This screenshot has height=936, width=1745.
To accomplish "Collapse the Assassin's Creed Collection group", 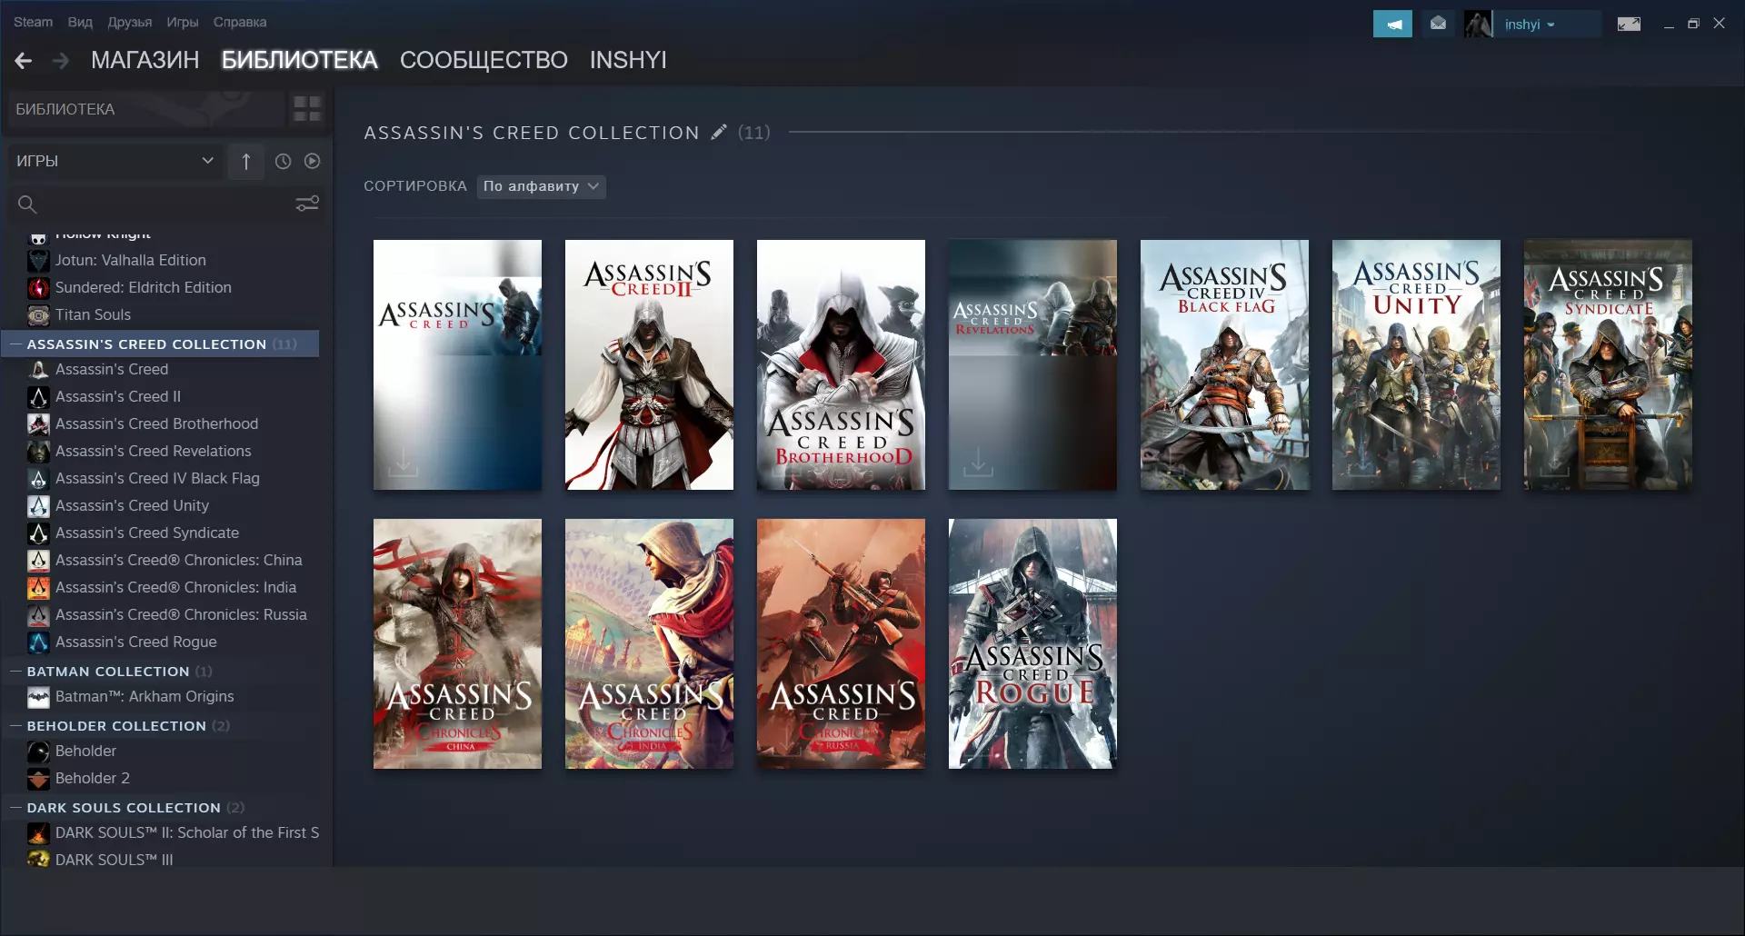I will click(x=15, y=344).
